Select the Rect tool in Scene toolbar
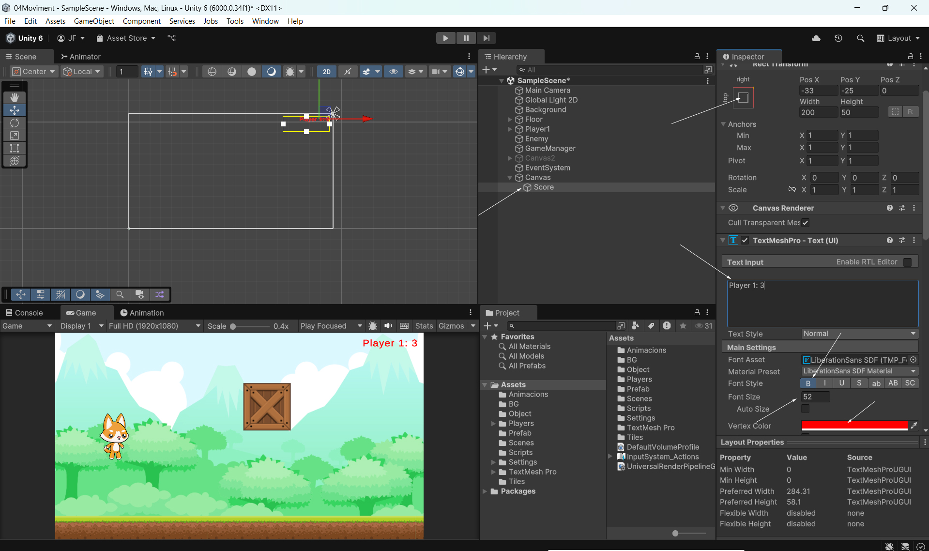The height and width of the screenshot is (551, 929). tap(15, 148)
